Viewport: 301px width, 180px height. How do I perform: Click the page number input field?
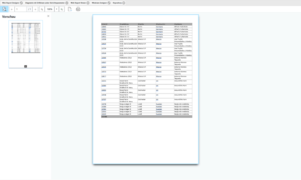20,9
